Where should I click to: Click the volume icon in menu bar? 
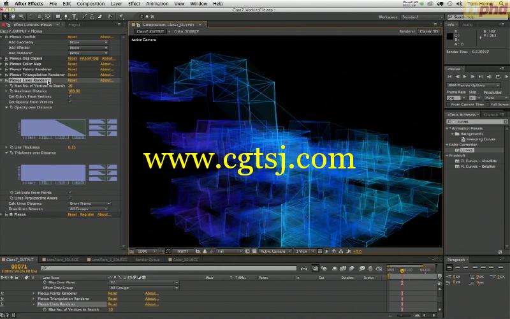click(x=459, y=4)
